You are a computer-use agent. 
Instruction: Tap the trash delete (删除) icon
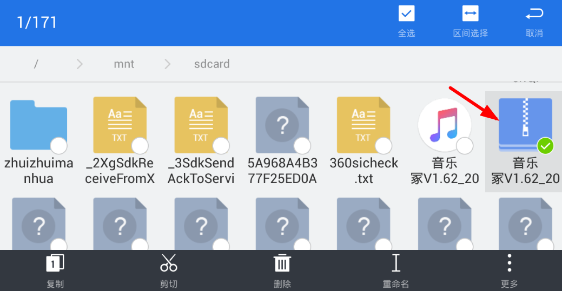tap(282, 263)
